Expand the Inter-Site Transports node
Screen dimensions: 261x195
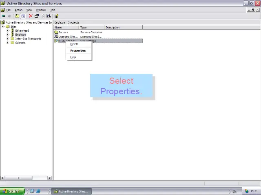coord(7,39)
